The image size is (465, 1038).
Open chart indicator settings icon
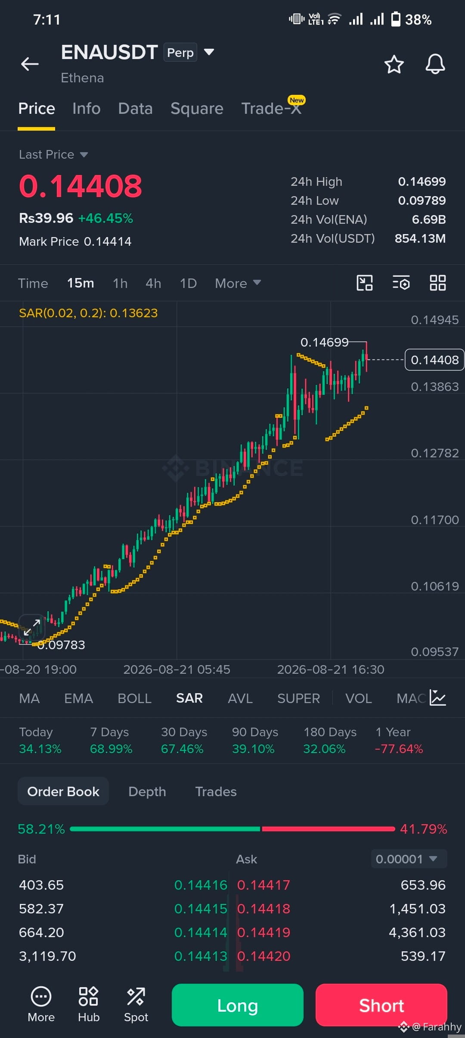[401, 283]
